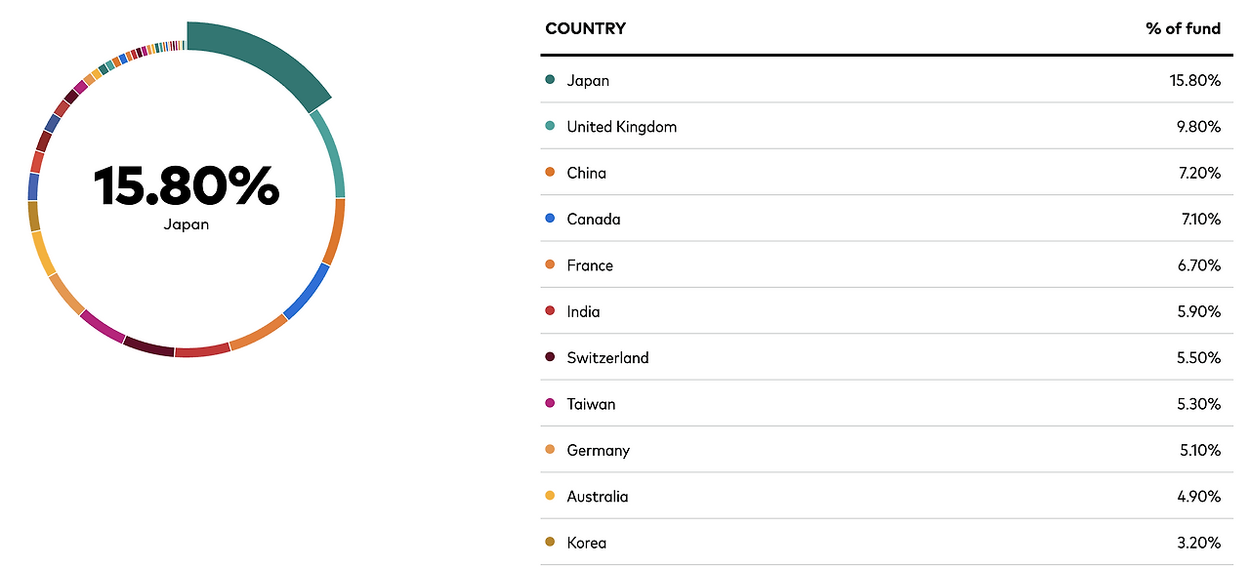Click the blue Canada legend dot

(550, 219)
